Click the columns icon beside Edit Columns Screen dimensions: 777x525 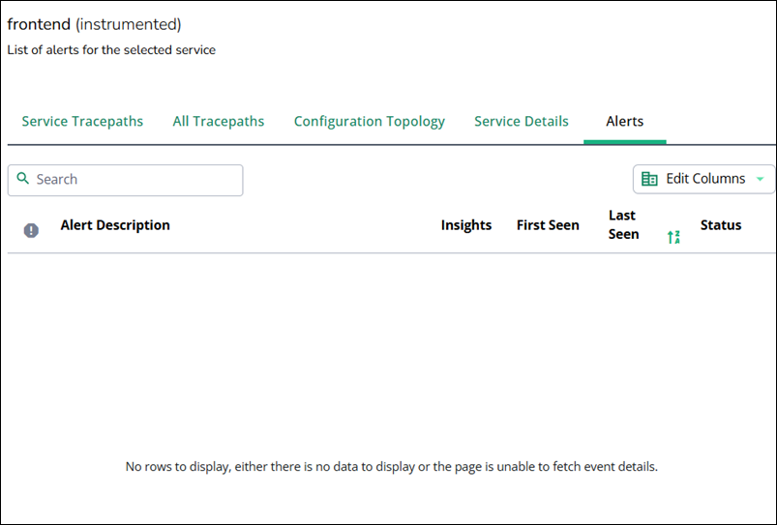coord(649,179)
